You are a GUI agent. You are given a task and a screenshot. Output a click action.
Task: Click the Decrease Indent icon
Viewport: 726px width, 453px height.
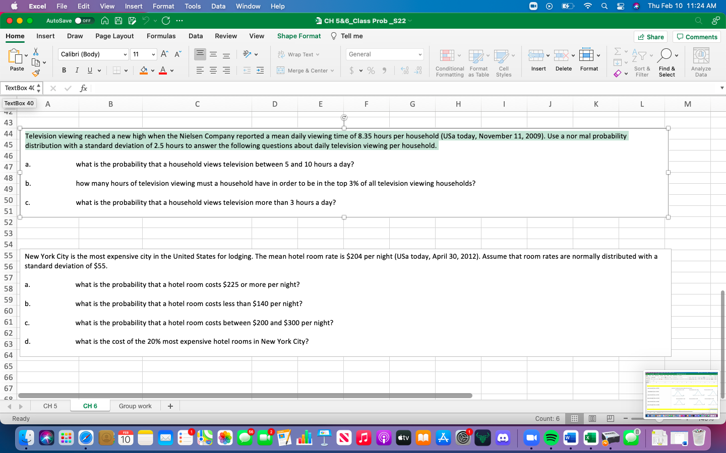tap(247, 70)
